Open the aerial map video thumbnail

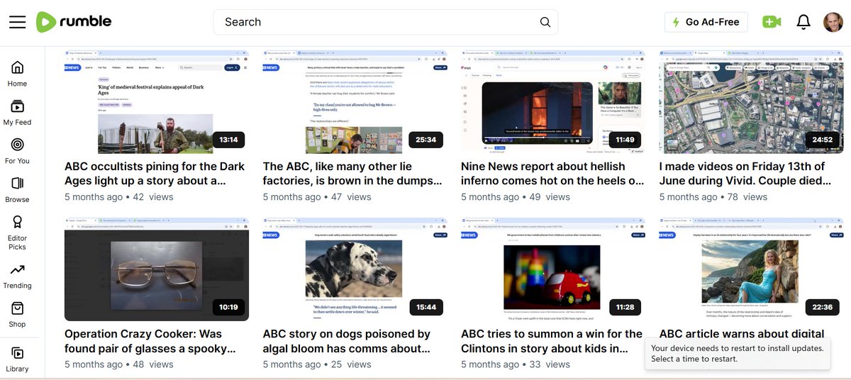[751, 102]
